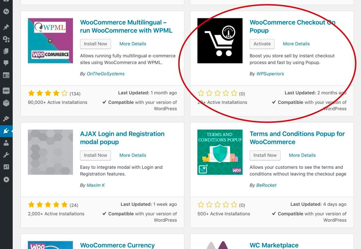Click the Terms and Conditions Popup thumbnail
The height and width of the screenshot is (249, 361).
(220, 152)
